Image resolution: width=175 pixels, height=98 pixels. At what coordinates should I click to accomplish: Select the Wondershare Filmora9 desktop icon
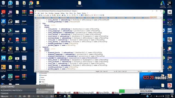click(x=10, y=32)
